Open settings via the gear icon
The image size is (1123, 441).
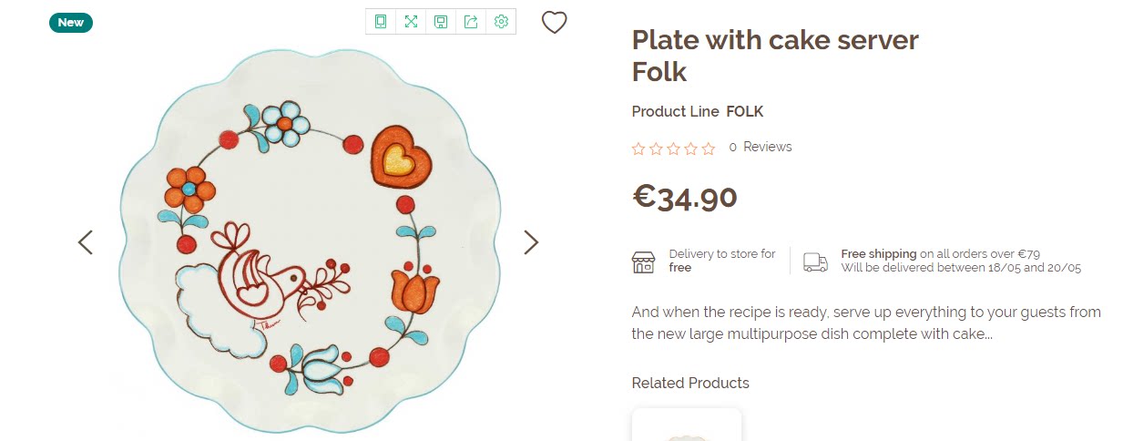(501, 22)
